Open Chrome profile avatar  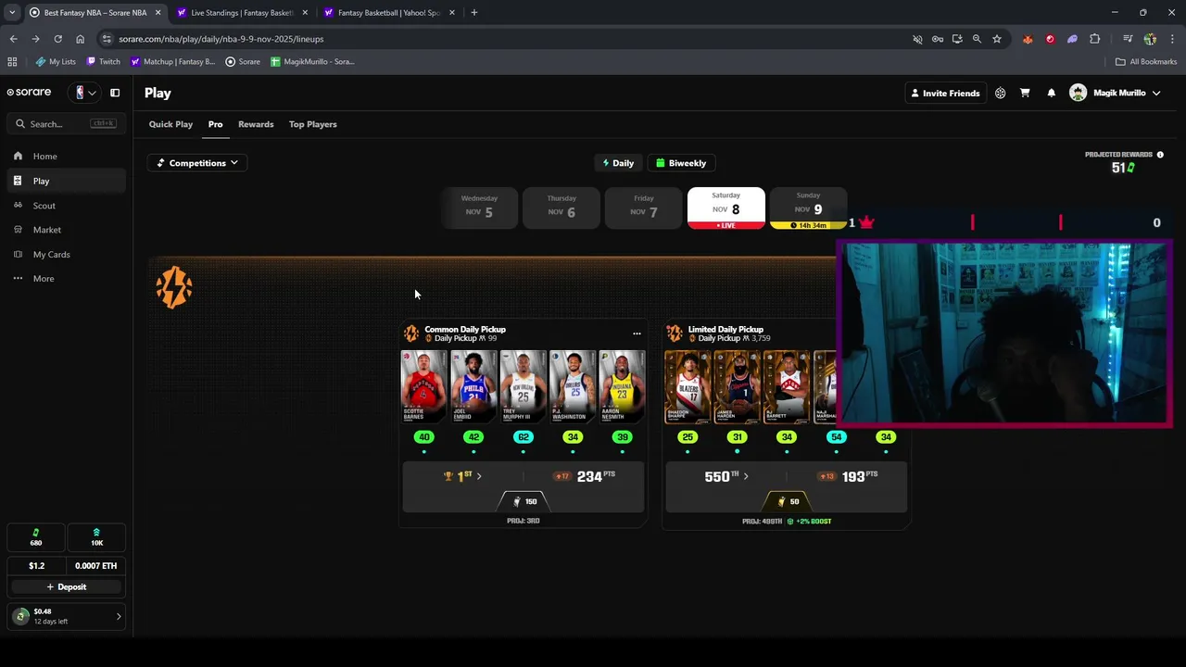pos(1150,39)
